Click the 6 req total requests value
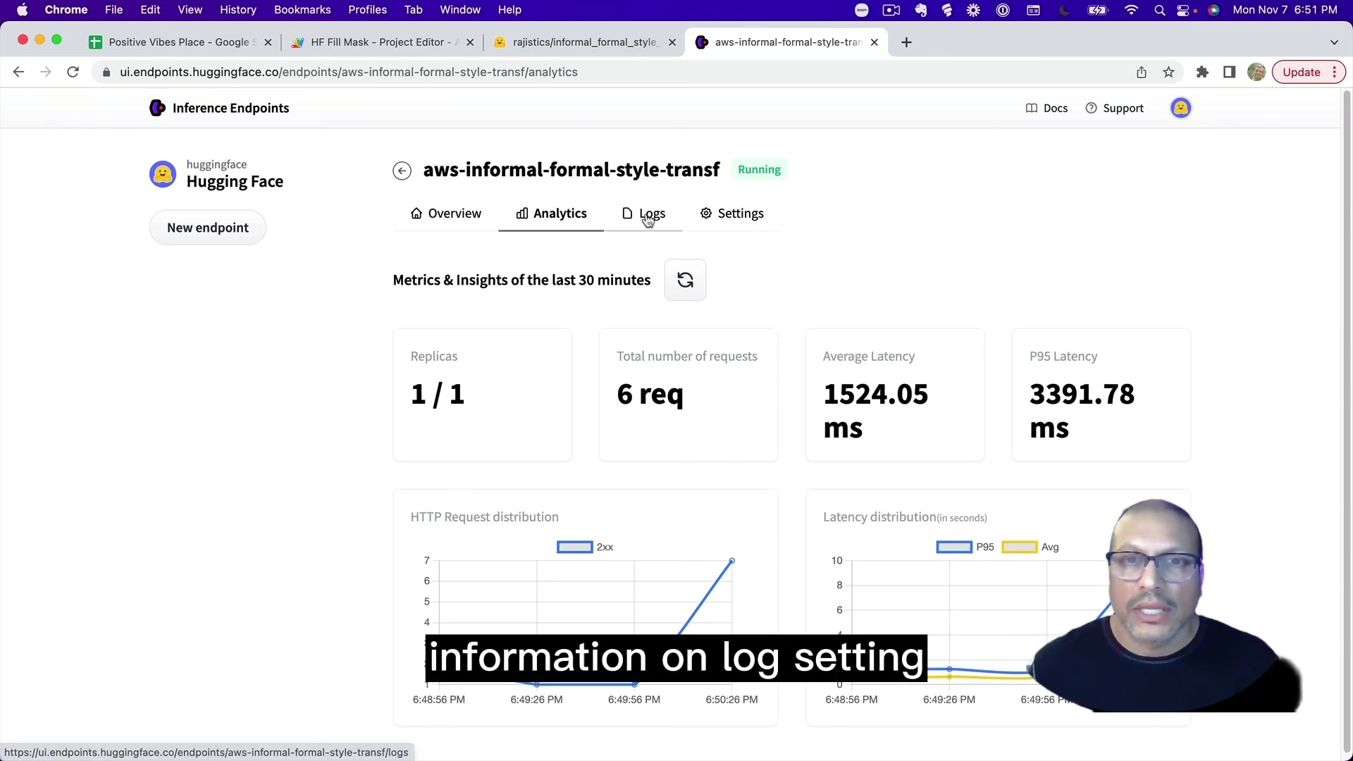Screen dimensions: 1353x761 [650, 394]
